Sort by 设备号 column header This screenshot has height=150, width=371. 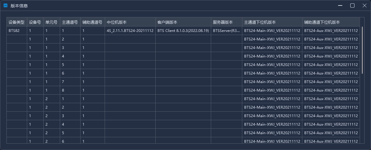tap(35, 22)
